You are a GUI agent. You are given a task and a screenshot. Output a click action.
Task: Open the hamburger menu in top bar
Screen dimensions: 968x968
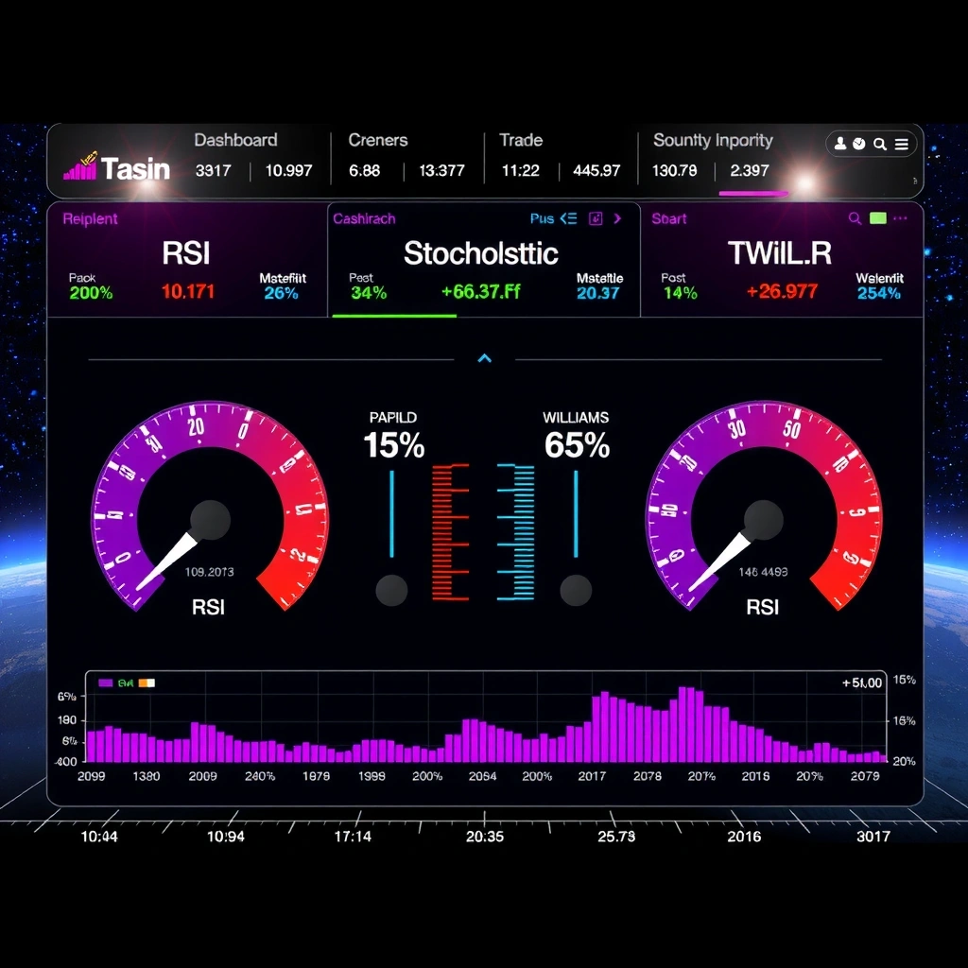tap(902, 144)
